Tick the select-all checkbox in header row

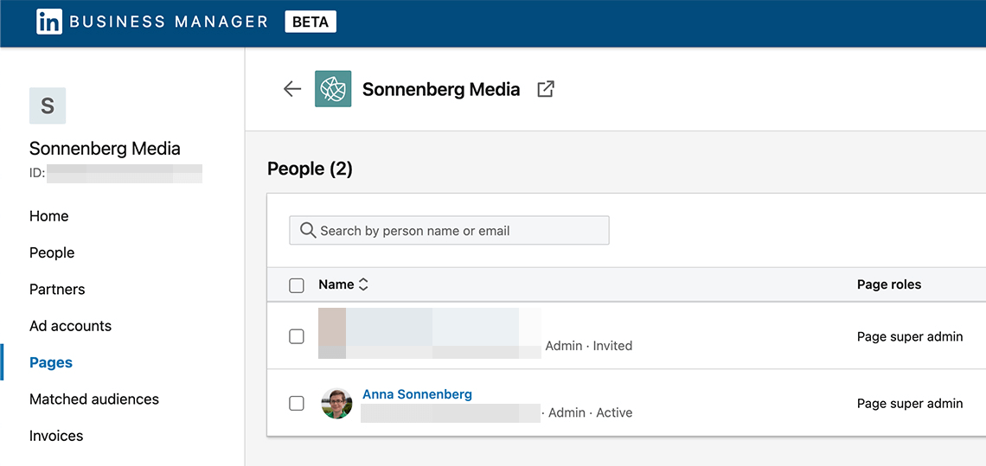296,285
